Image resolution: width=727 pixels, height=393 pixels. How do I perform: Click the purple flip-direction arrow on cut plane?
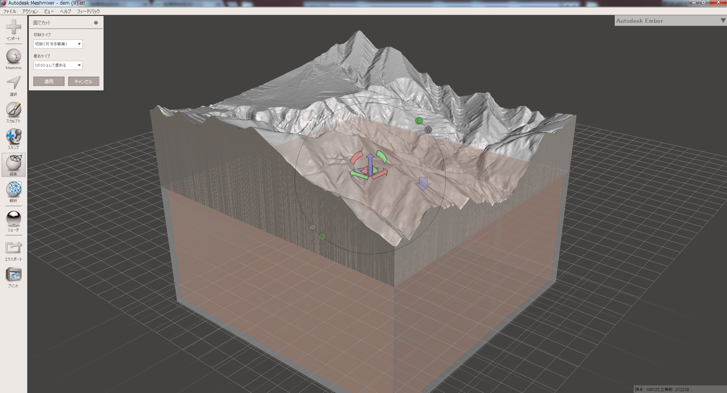(423, 183)
